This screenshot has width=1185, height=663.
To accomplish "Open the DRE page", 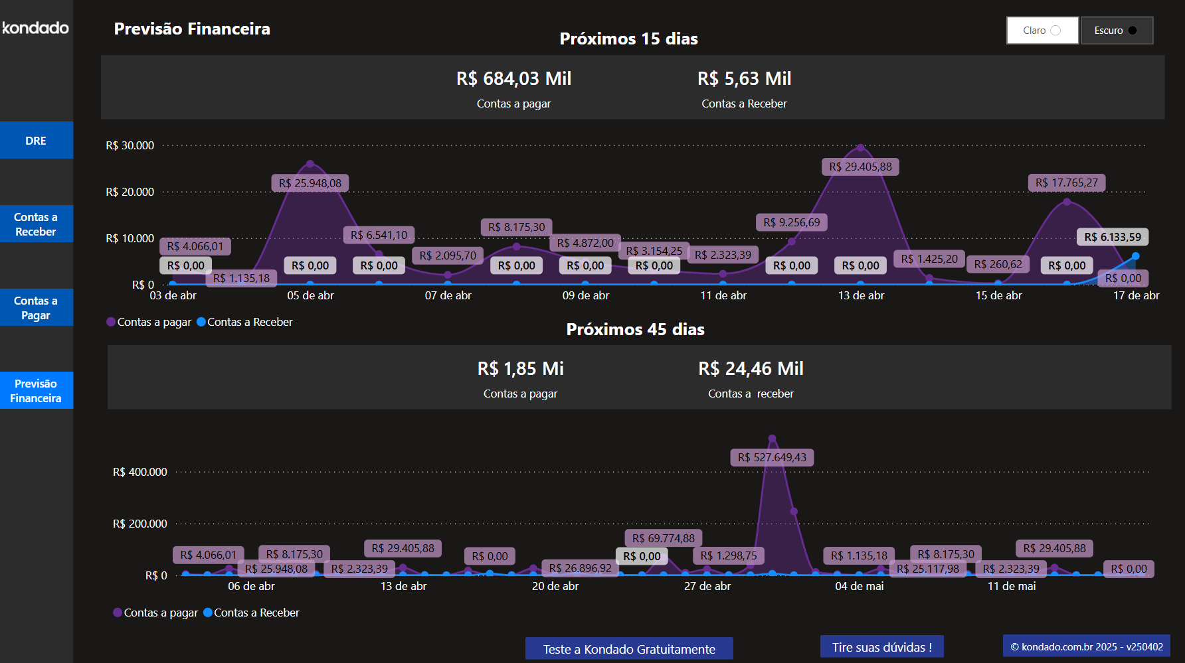I will (x=37, y=140).
